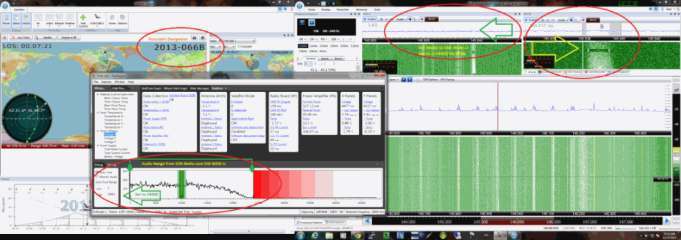Open the Help menu in Funcube Dashboard
Screen dimensions: 681x240
(x=131, y=82)
